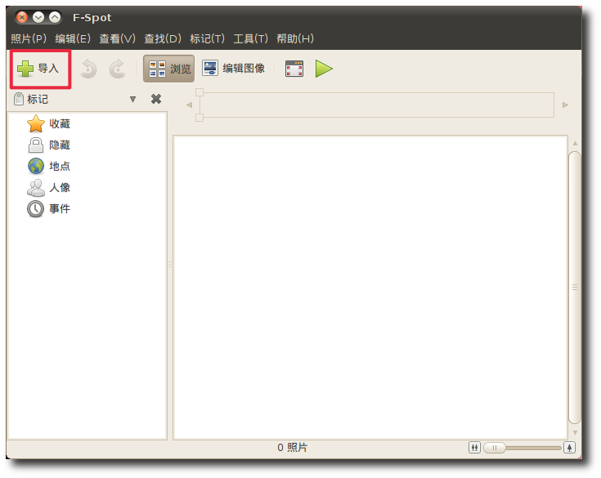Select the 地点 (Places) globe tag
Viewport: 601px width, 478px height.
coord(48,166)
